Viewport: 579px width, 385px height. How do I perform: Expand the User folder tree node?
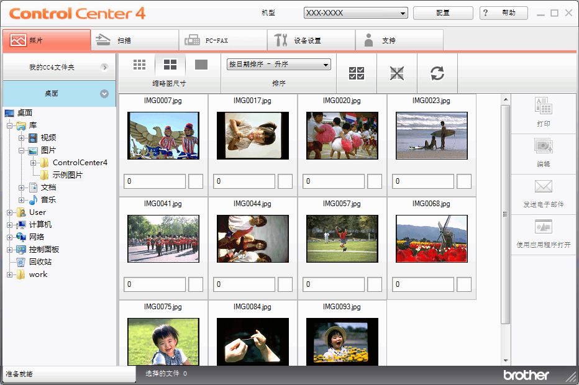9,212
